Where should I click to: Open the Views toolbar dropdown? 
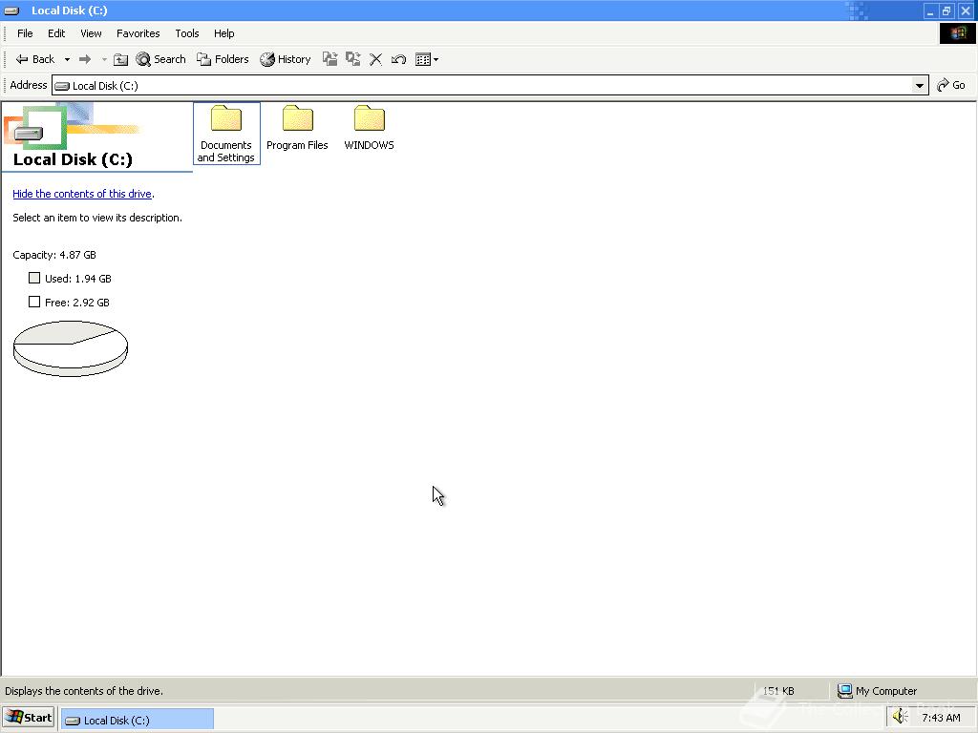(x=427, y=59)
